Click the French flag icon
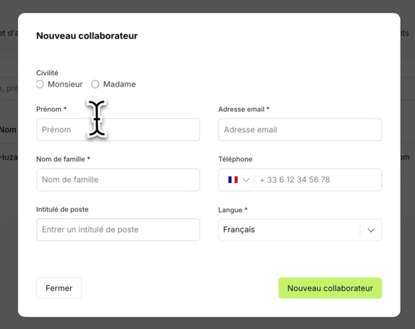The height and width of the screenshot is (329, 415). (x=233, y=180)
